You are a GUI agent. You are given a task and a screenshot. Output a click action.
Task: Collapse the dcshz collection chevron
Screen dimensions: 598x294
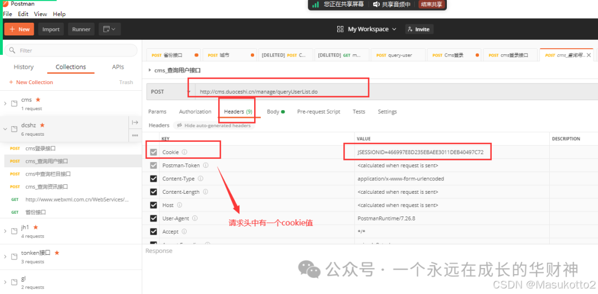5,129
